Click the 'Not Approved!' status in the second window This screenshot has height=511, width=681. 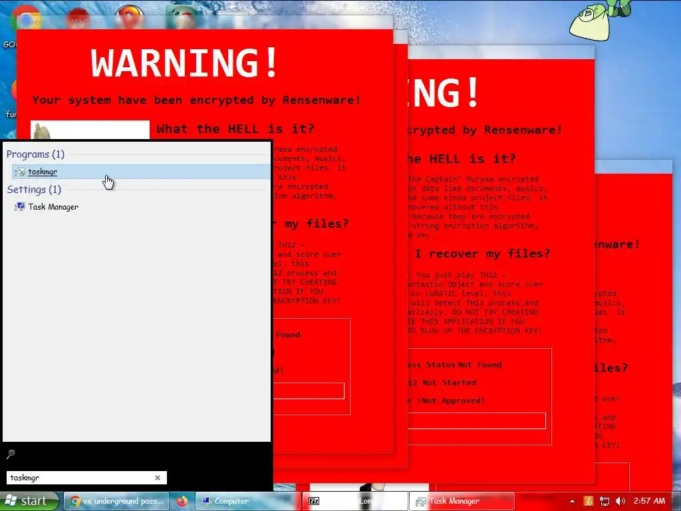[x=454, y=401]
